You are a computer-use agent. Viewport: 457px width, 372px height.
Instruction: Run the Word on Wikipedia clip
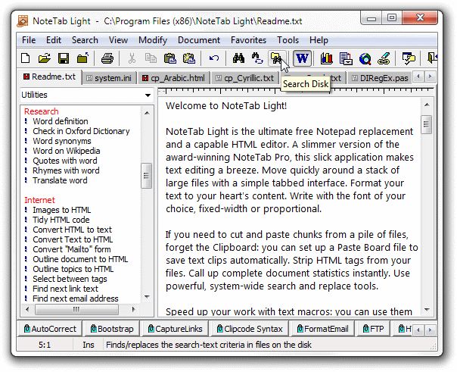66,151
